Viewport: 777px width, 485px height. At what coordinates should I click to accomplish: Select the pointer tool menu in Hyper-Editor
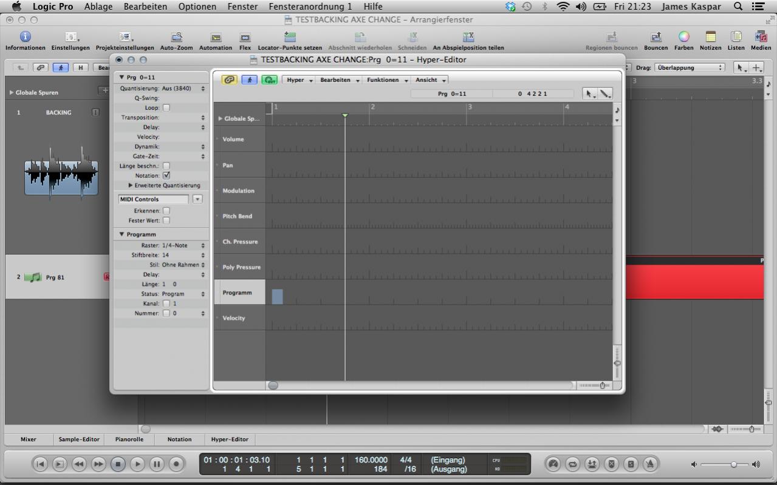pos(589,94)
